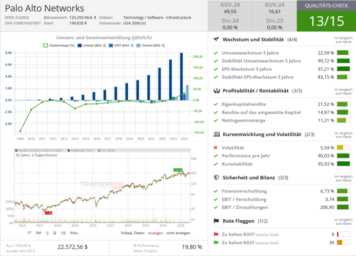
Task: Select the 1J chart time range
Action: (x=47, y=233)
